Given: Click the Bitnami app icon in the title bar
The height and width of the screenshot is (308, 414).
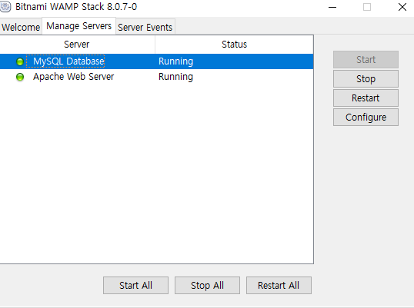Looking at the screenshot, I should 5,7.
